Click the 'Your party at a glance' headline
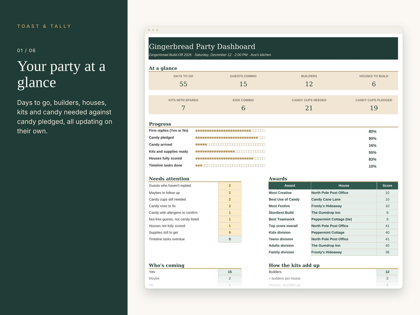 (61, 74)
